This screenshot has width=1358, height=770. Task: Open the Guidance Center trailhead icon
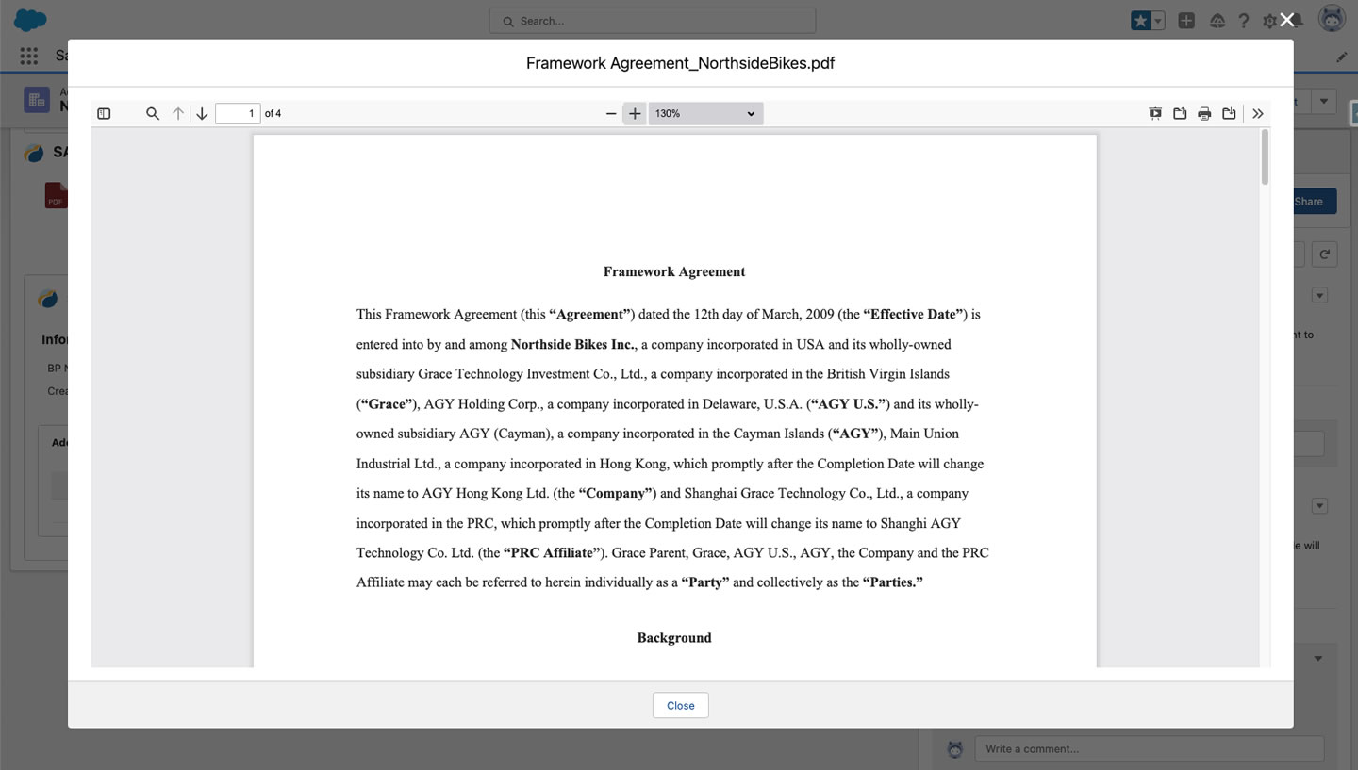1217,21
